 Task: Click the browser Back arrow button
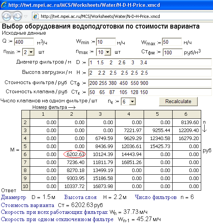pos(6,16)
